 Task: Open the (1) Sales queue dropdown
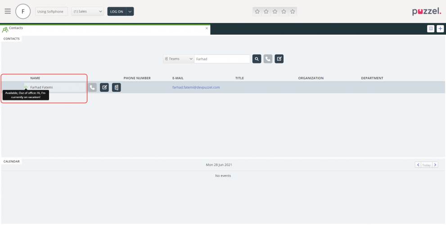pyautogui.click(x=88, y=11)
